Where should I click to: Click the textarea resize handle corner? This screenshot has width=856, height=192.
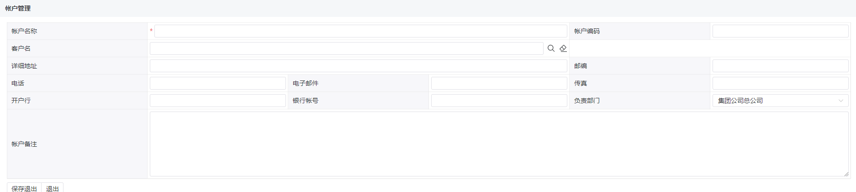846,174
